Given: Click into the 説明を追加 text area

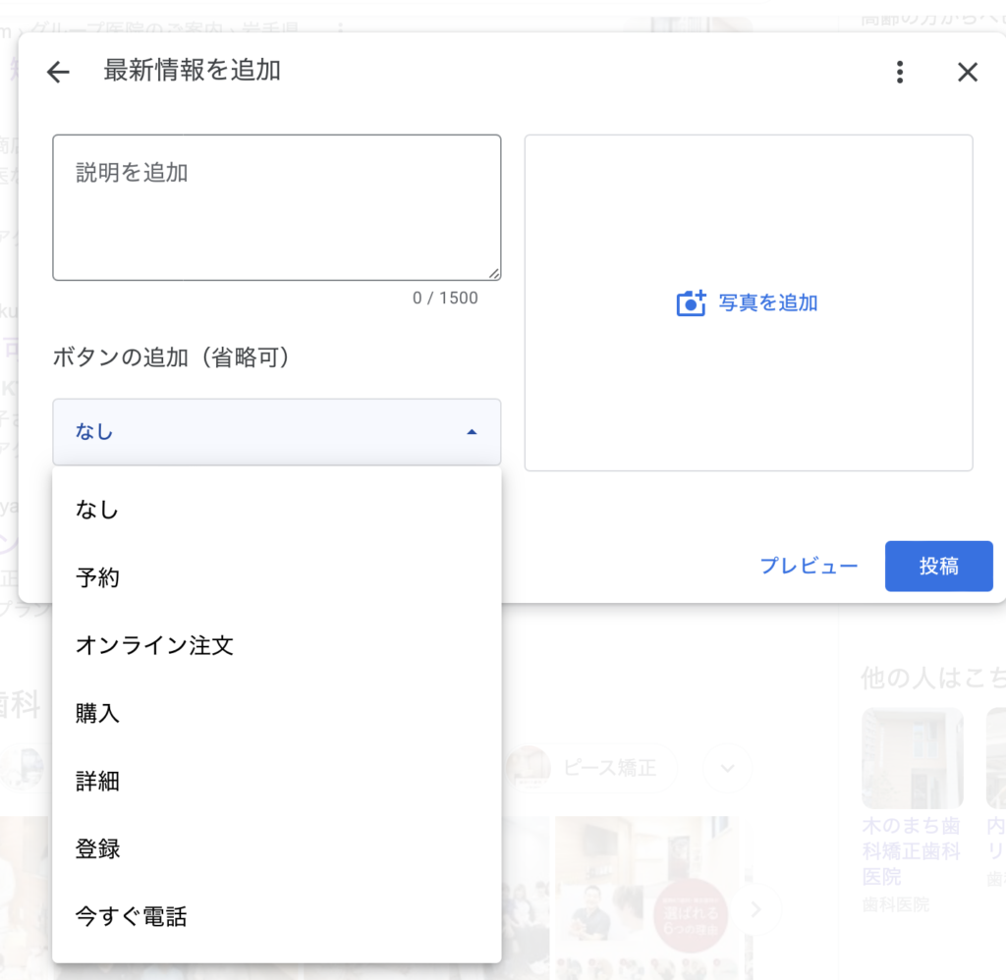Looking at the screenshot, I should point(276,208).
